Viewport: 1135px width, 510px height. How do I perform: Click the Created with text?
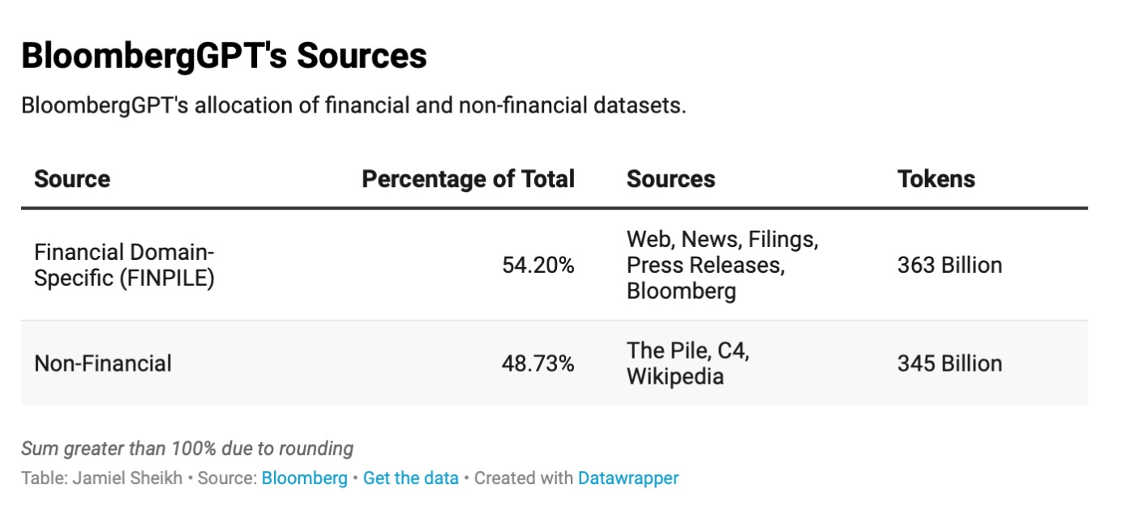(x=524, y=478)
